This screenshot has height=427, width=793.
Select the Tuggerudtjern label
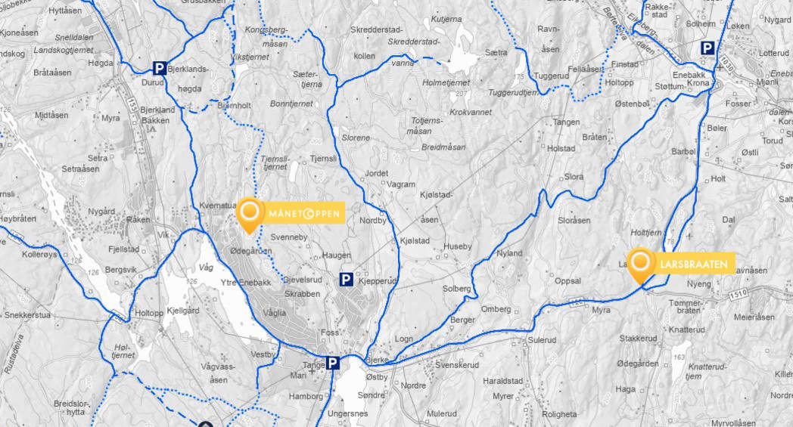click(x=513, y=93)
